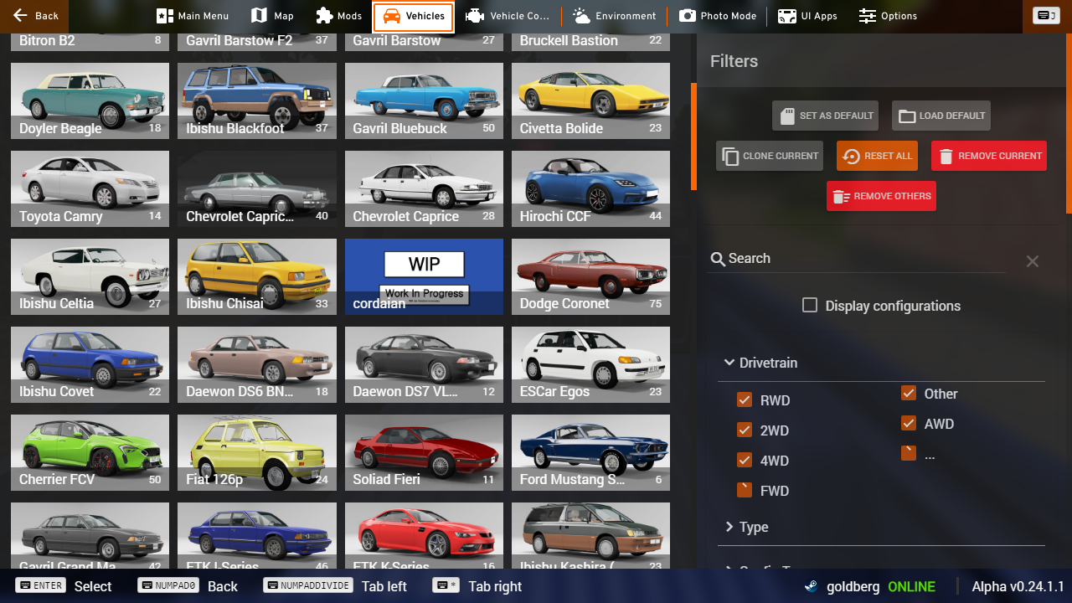Click the NUMPAD0 Back key hint
This screenshot has height=603, width=1072.
[188, 586]
